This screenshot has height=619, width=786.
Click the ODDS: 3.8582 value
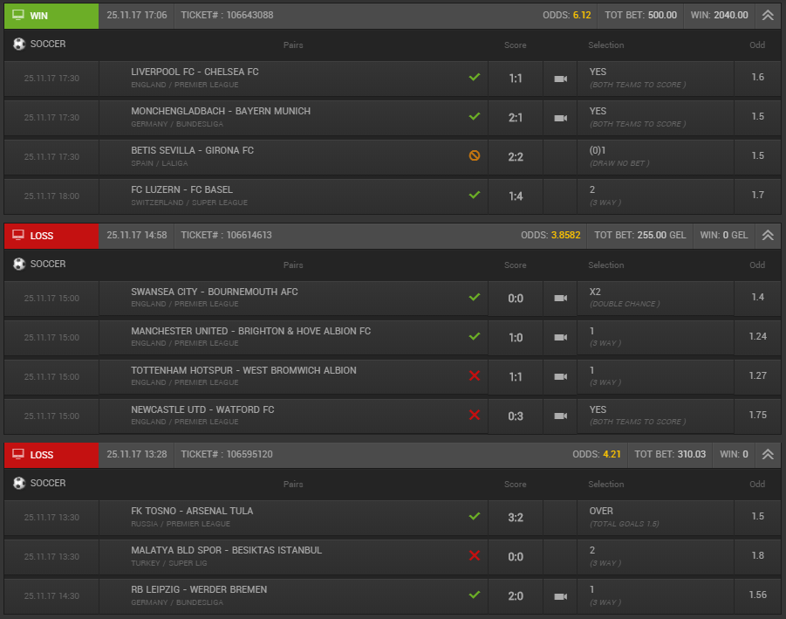pyautogui.click(x=550, y=235)
